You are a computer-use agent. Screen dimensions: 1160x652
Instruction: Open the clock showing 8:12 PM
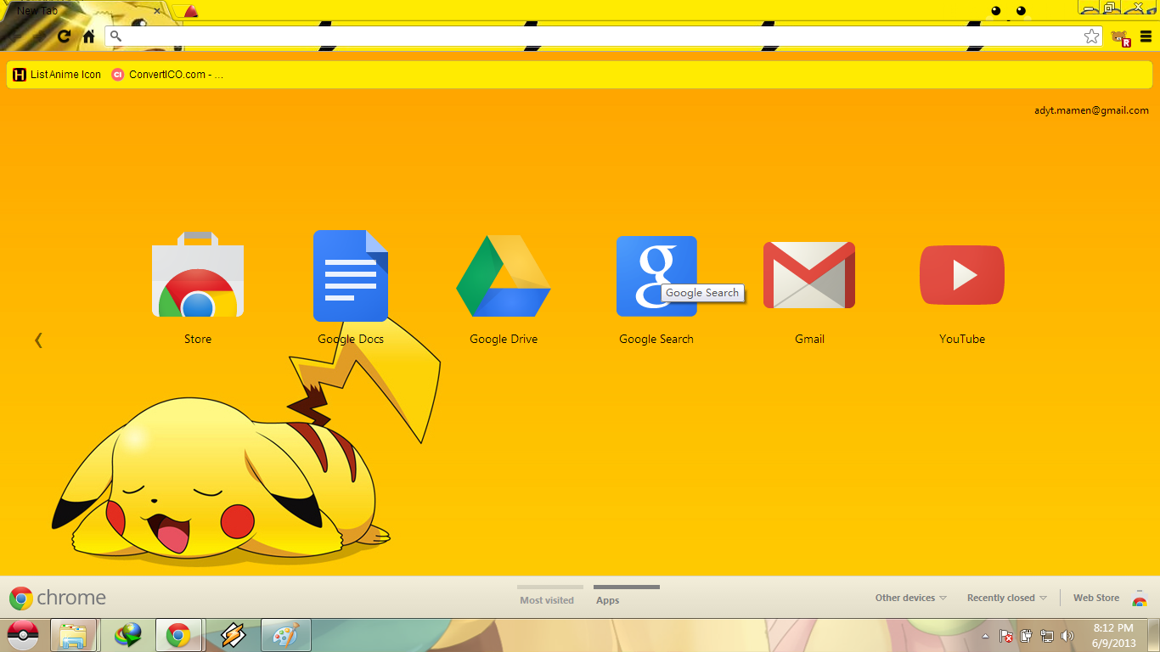click(x=1114, y=636)
